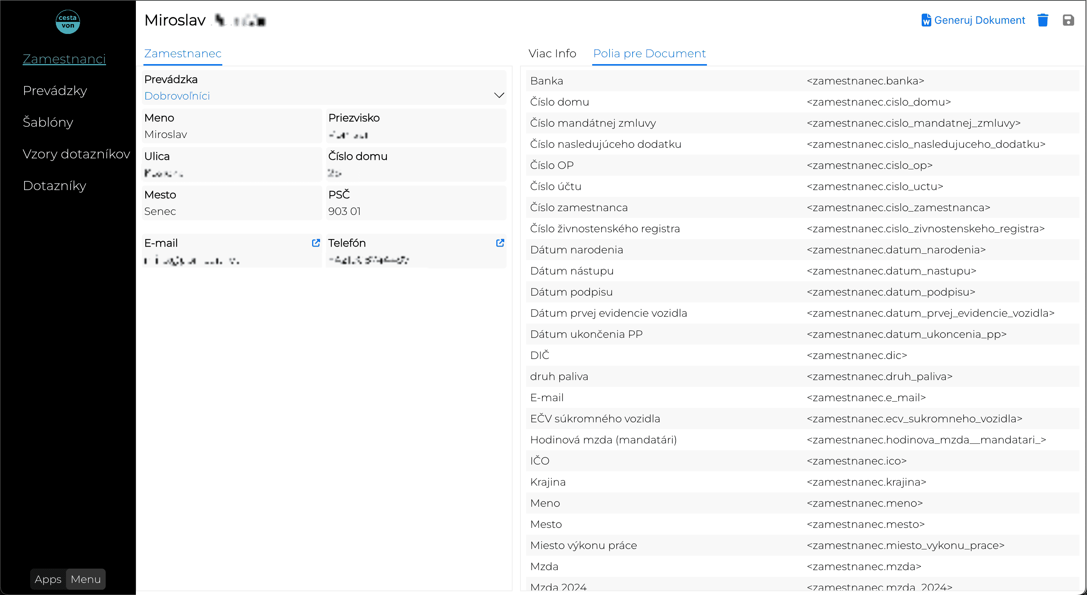Click the trash delete icon

point(1043,20)
